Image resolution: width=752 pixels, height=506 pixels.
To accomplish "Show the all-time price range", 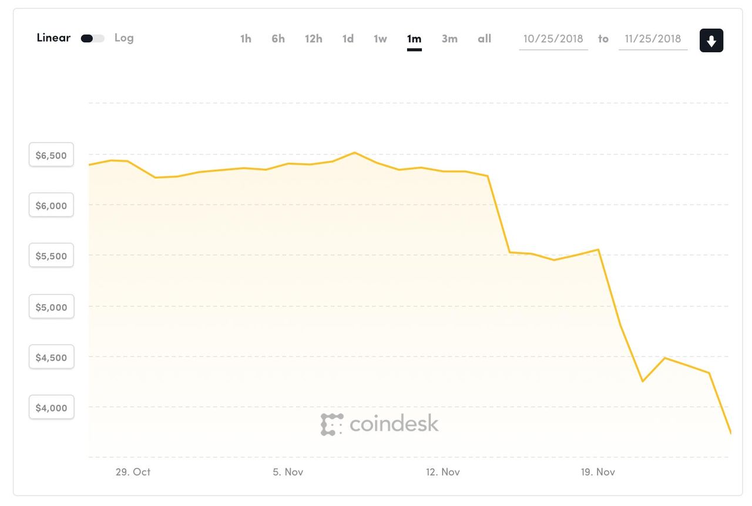I will 484,39.
